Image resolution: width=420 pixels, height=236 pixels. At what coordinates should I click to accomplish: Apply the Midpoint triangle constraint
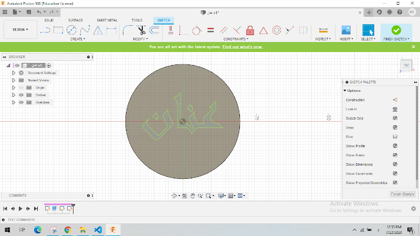point(264,31)
